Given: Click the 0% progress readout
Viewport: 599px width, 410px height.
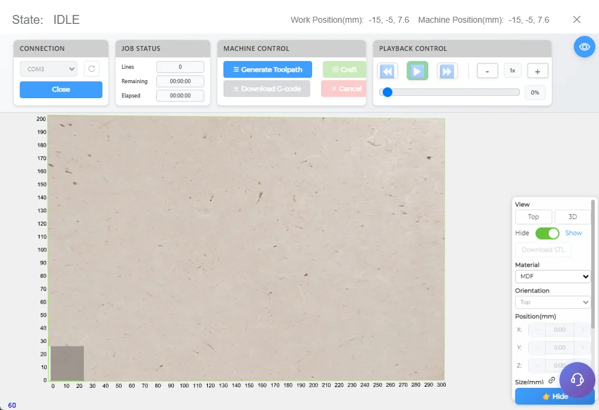Looking at the screenshot, I should coord(535,92).
